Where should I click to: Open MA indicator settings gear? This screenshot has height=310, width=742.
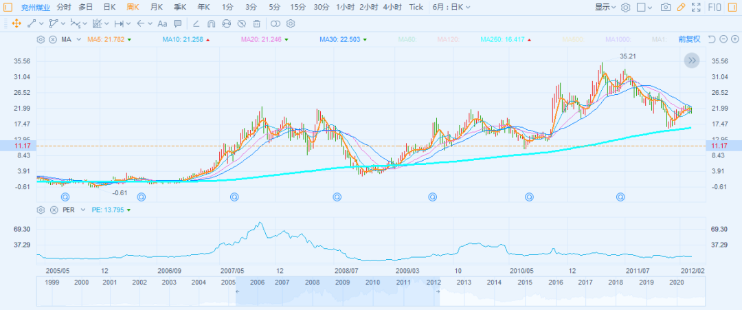click(x=41, y=40)
